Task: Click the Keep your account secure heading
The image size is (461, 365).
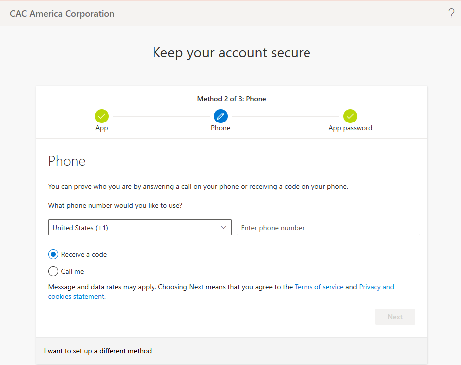Action: click(x=231, y=53)
